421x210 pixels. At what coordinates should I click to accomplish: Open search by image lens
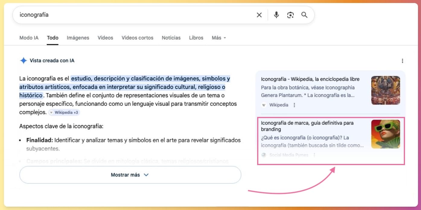click(x=290, y=15)
